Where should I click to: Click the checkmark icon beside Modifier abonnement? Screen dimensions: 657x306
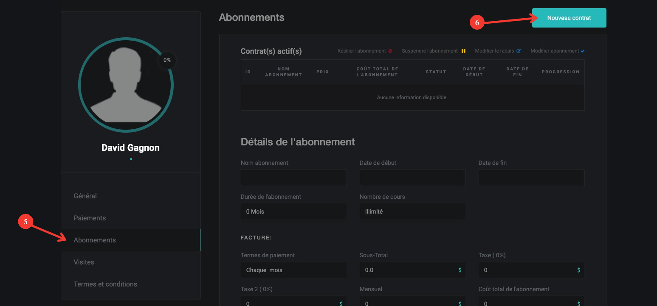click(583, 51)
